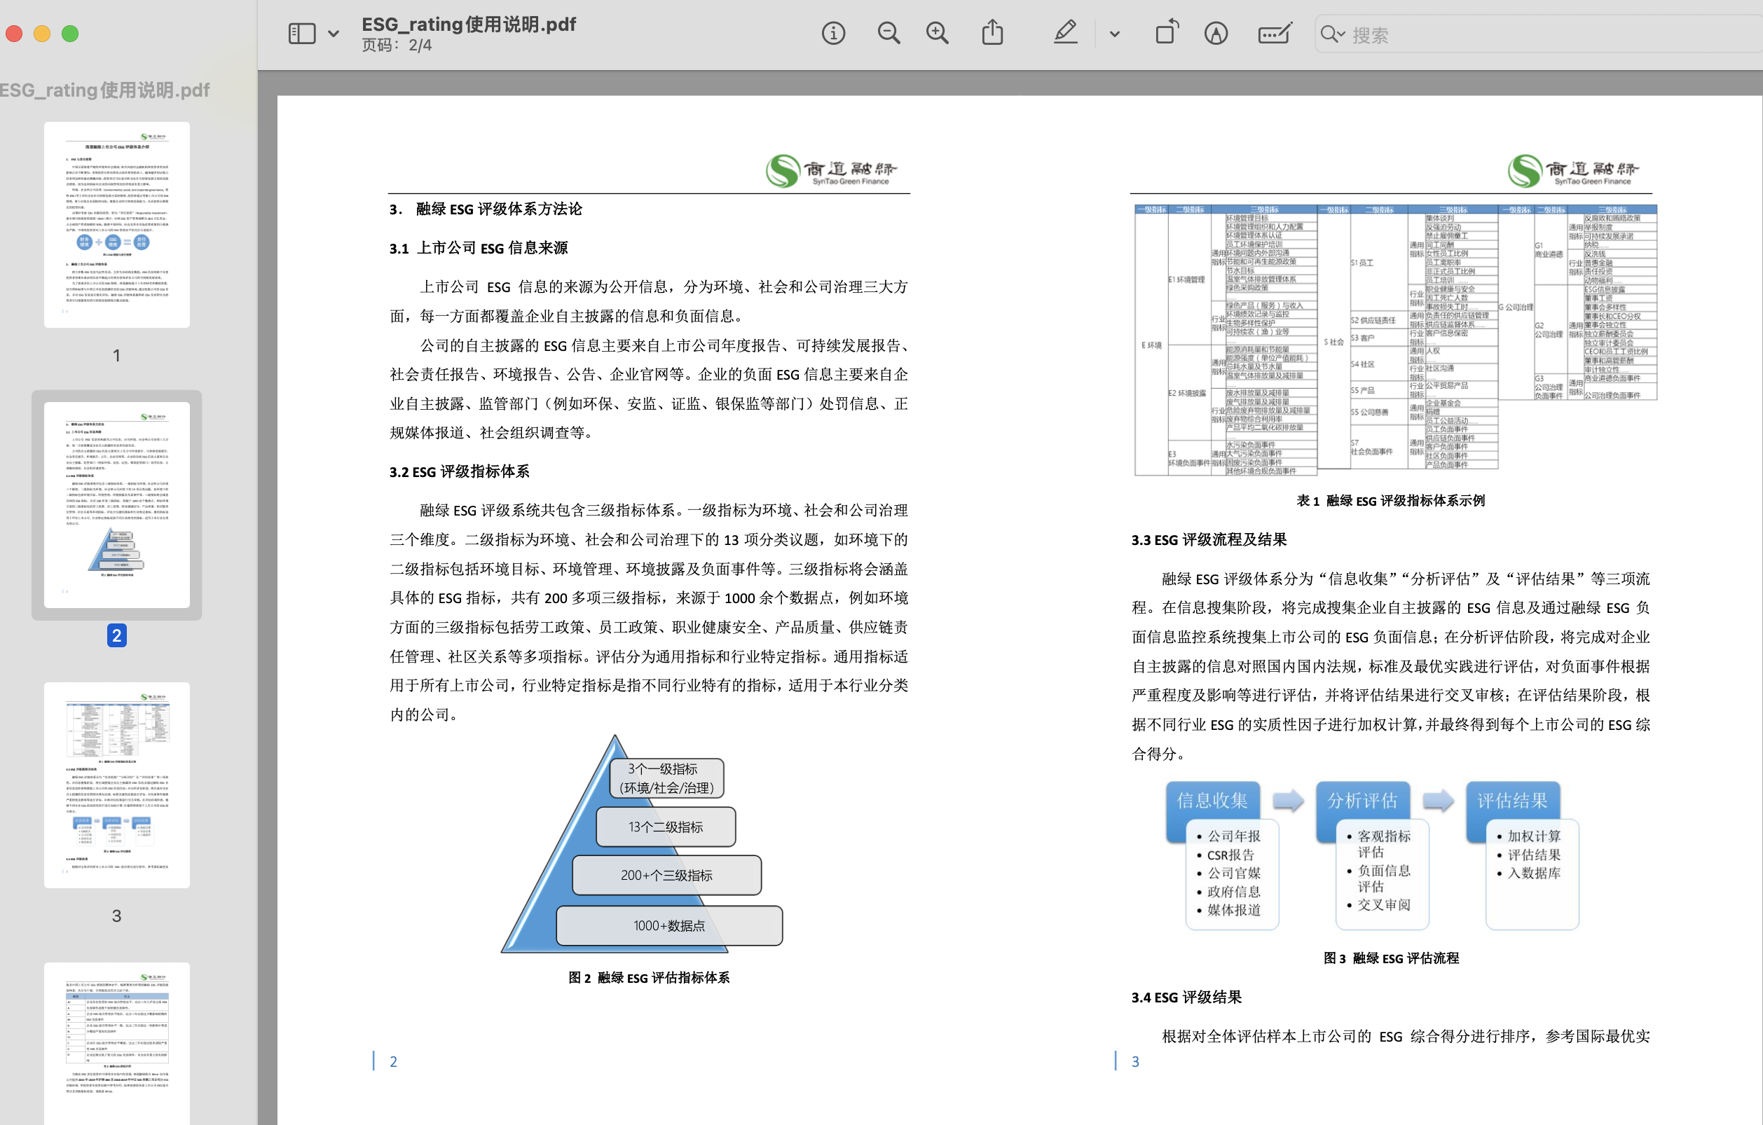This screenshot has height=1125, width=1763.
Task: Zoom out using the magnifier minus icon
Action: pyautogui.click(x=888, y=34)
